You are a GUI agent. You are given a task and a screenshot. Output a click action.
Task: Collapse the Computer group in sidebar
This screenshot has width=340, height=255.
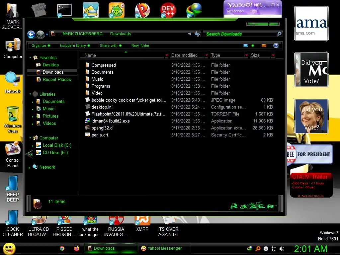tap(30, 138)
